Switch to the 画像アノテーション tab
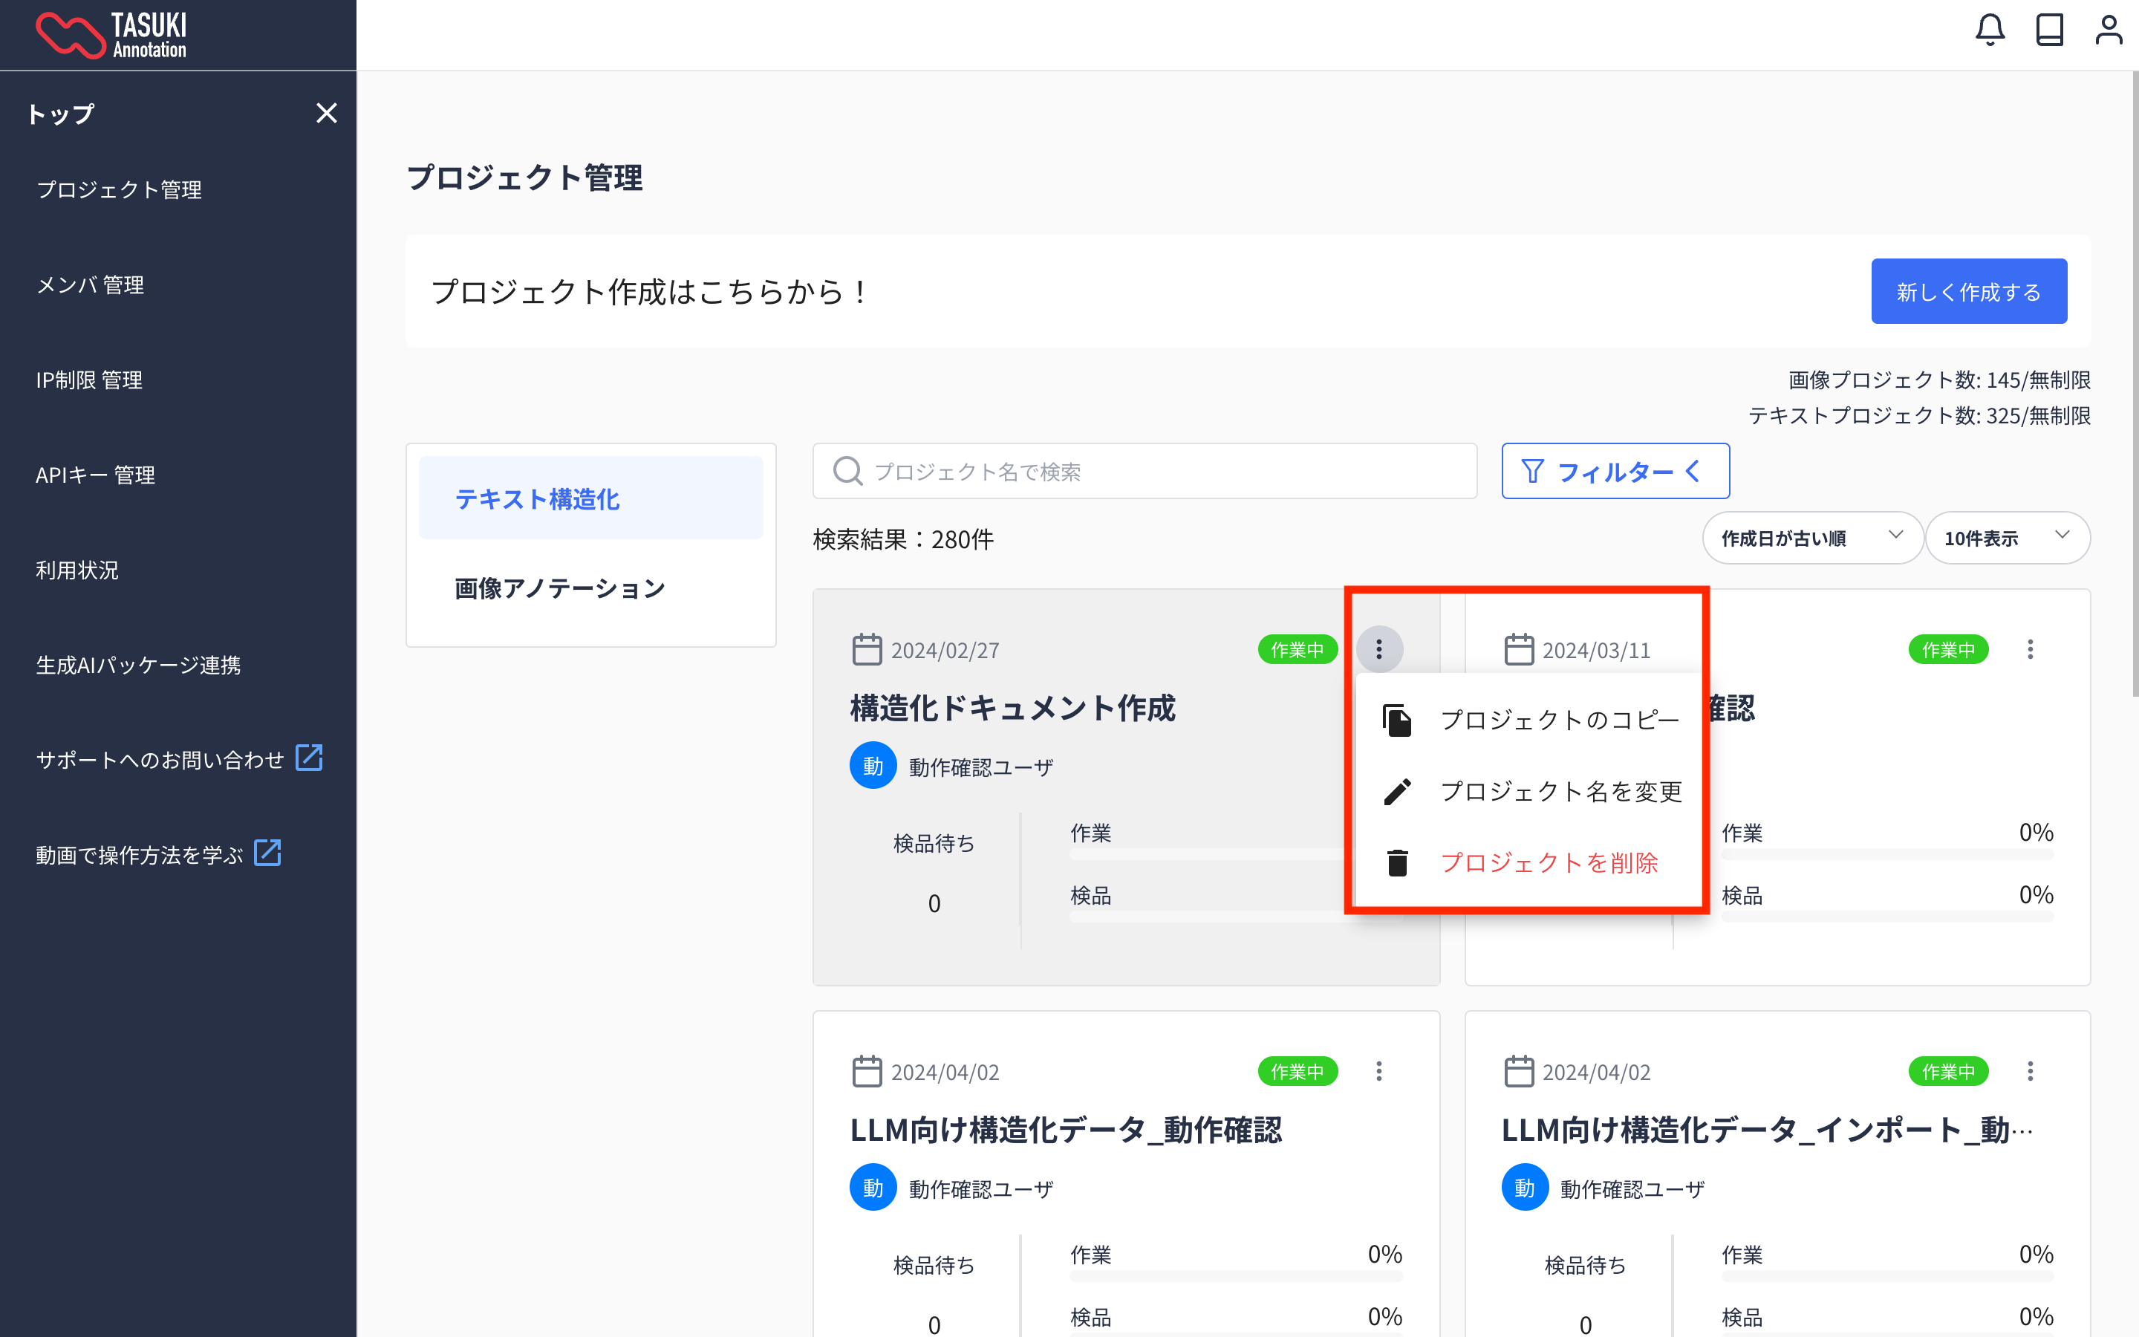Image resolution: width=2139 pixels, height=1337 pixels. [x=559, y=589]
